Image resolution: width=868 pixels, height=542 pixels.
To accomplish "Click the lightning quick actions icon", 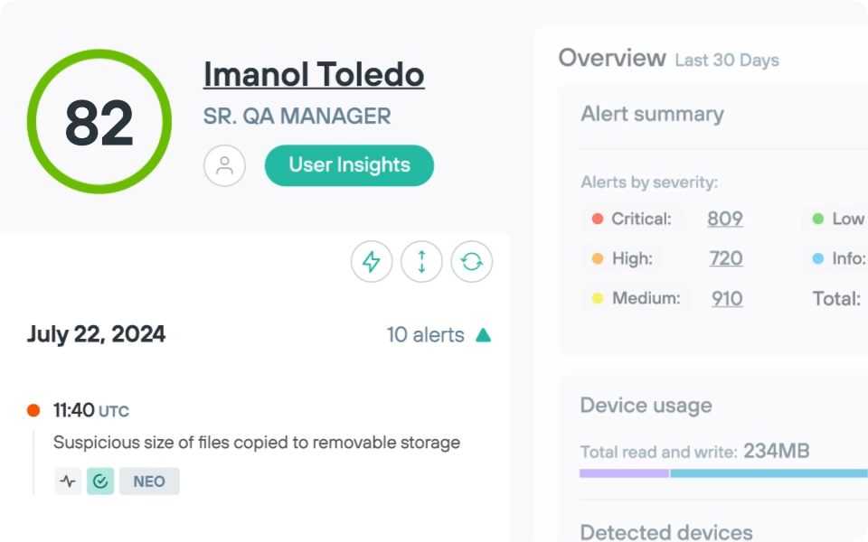I will [x=371, y=260].
